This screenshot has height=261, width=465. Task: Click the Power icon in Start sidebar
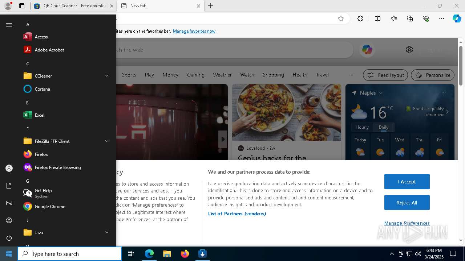9,238
